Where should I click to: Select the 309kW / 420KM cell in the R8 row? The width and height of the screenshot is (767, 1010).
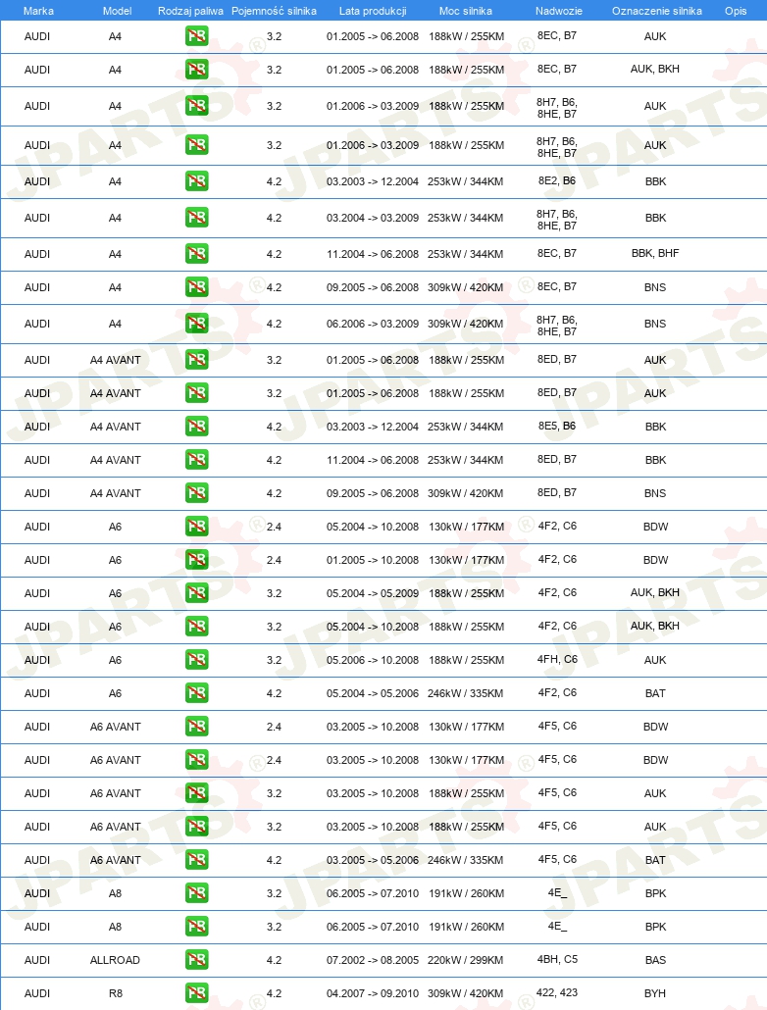click(x=465, y=993)
